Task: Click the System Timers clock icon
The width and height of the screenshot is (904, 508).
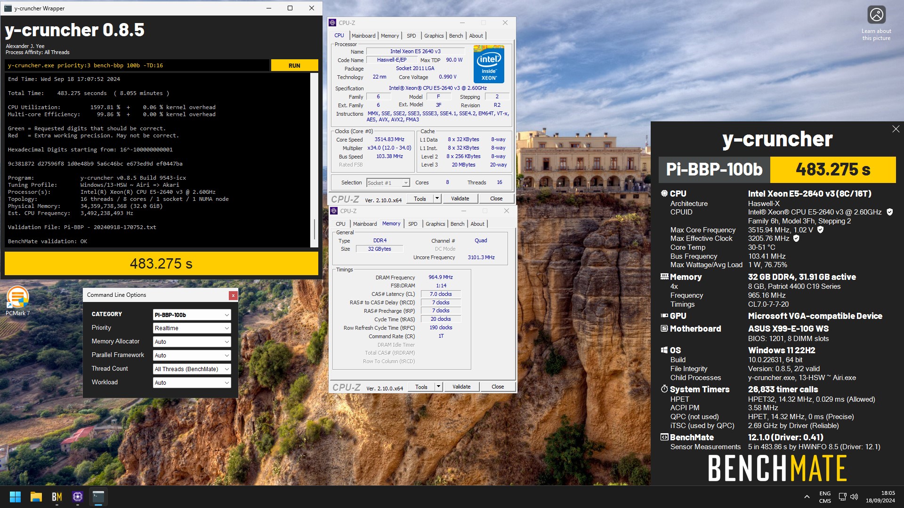Action: tap(664, 389)
